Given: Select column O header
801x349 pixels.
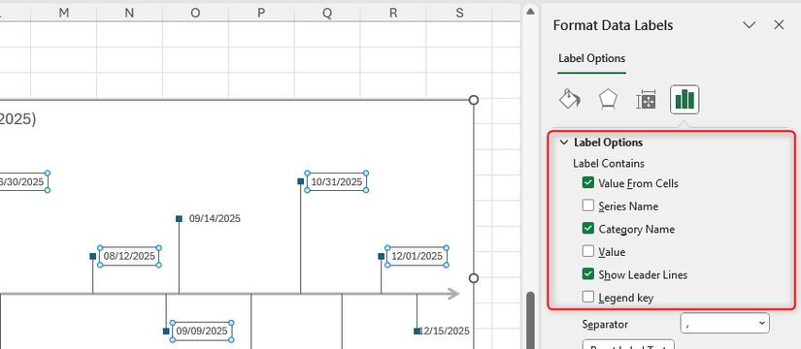Looking at the screenshot, I should point(195,14).
